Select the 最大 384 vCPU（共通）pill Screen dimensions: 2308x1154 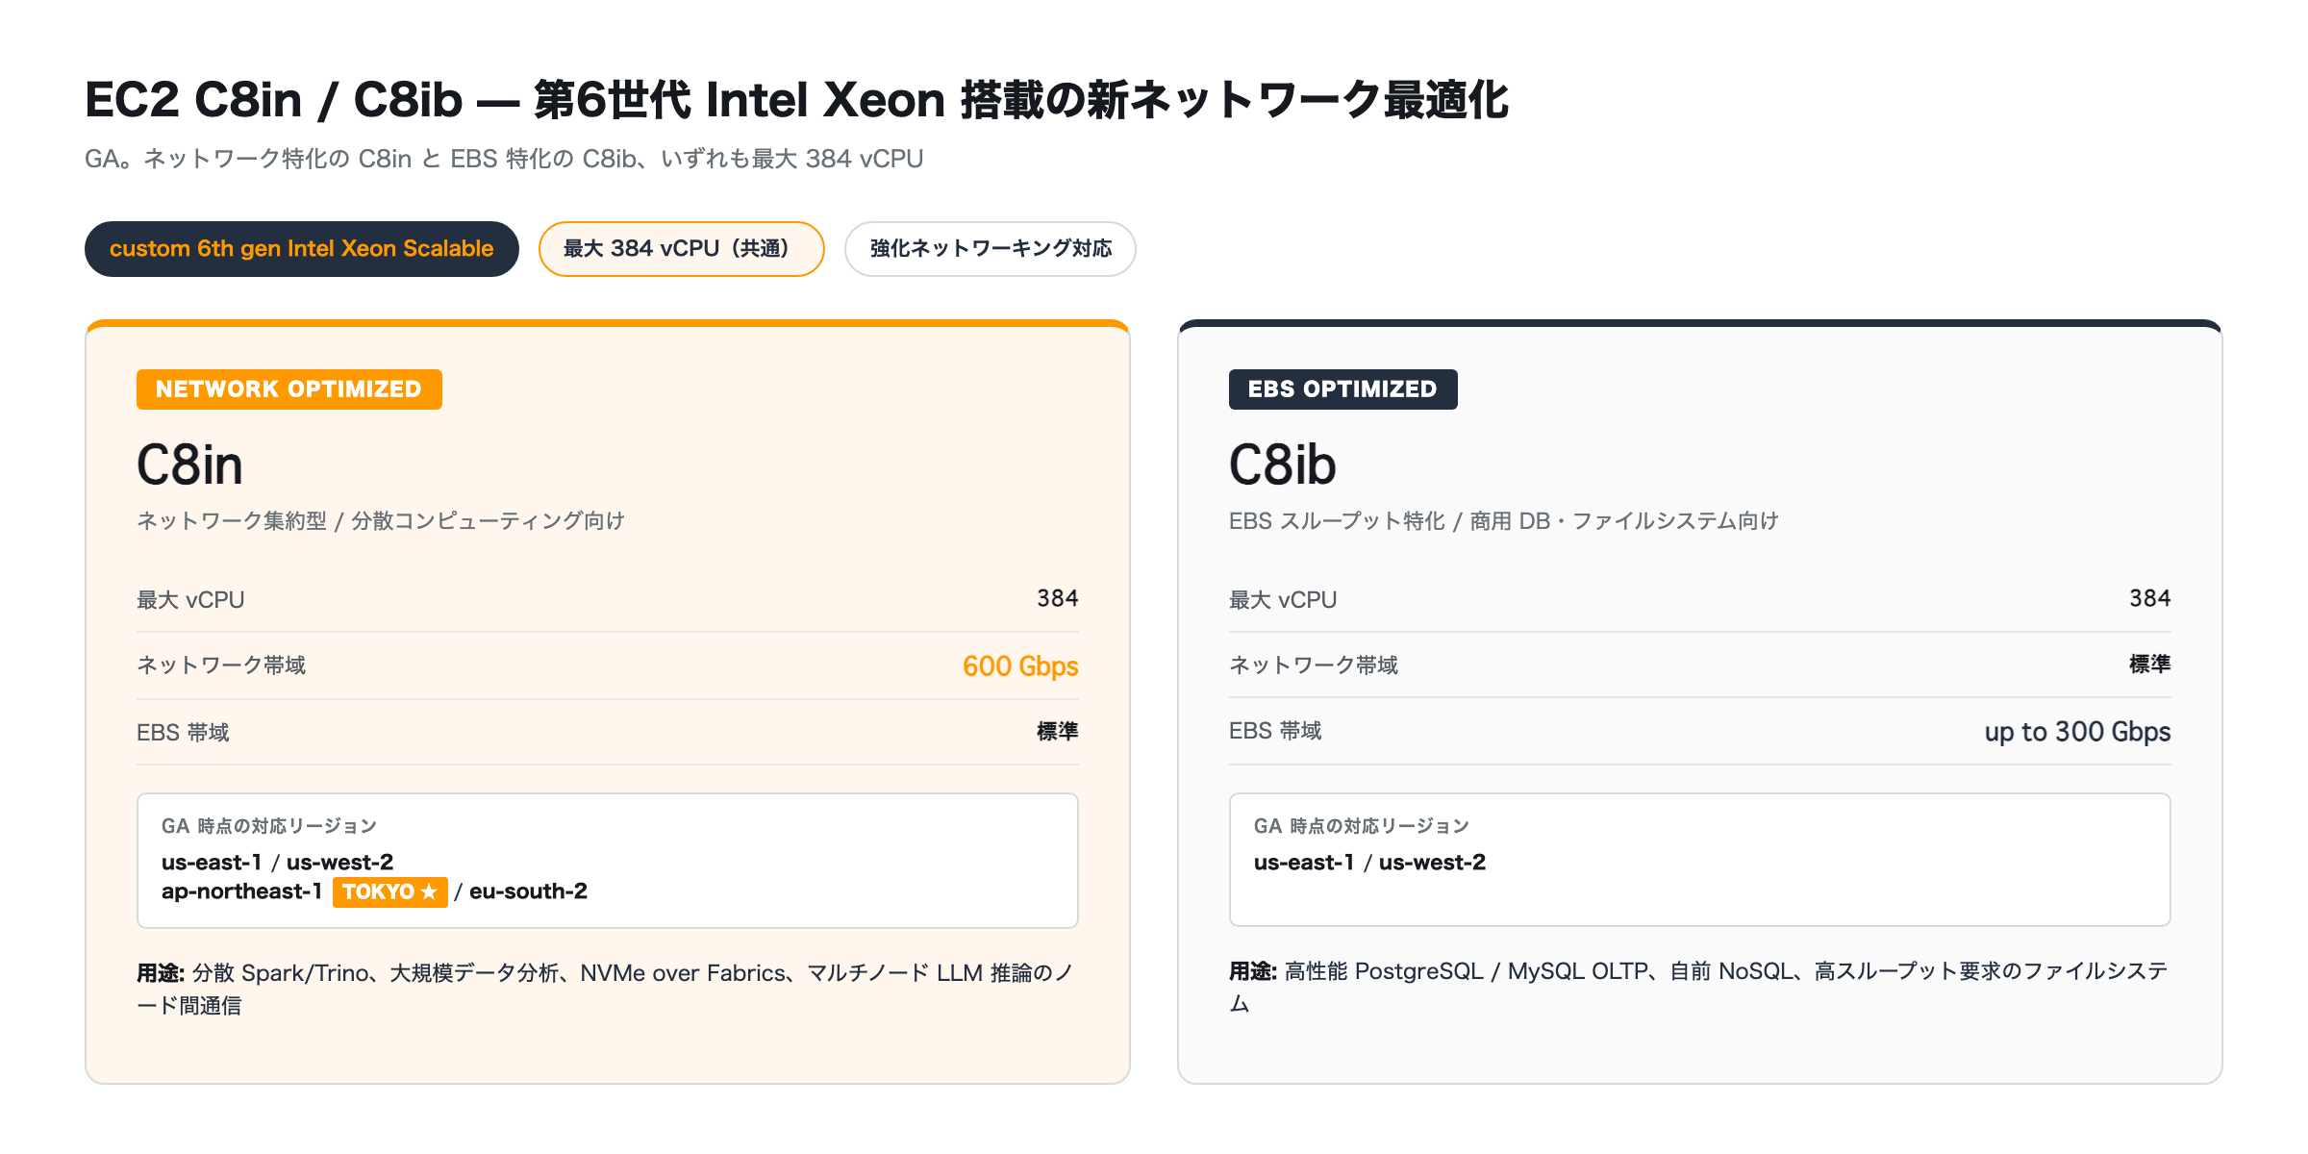[x=681, y=249]
